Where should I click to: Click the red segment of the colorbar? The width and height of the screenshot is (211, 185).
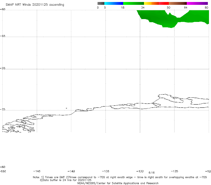click(164, 3)
